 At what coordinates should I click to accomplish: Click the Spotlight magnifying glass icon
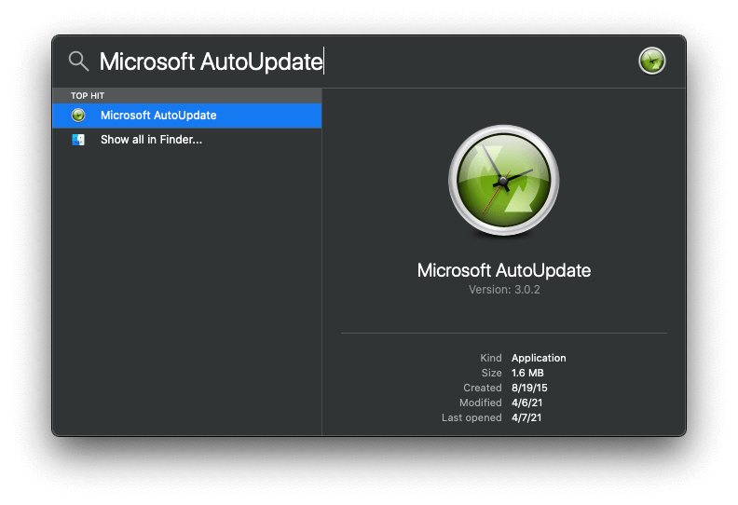[78, 61]
